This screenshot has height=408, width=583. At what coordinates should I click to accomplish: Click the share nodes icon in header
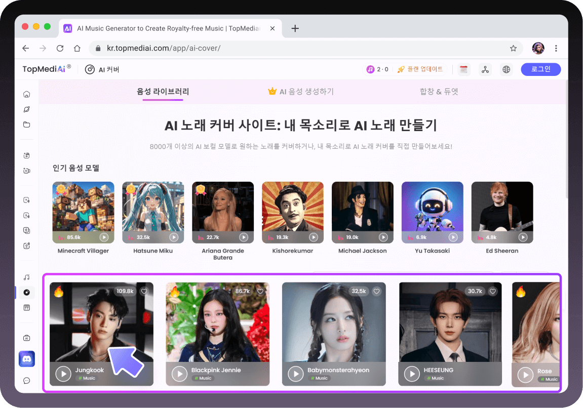click(x=485, y=69)
